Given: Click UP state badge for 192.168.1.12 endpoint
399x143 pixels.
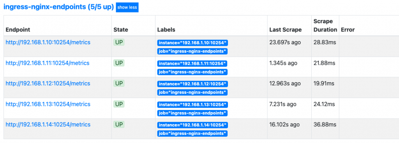Looking at the screenshot, I should (119, 84).
